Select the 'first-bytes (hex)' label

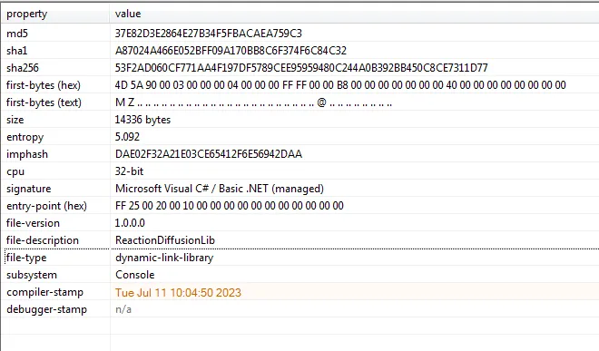coord(44,85)
